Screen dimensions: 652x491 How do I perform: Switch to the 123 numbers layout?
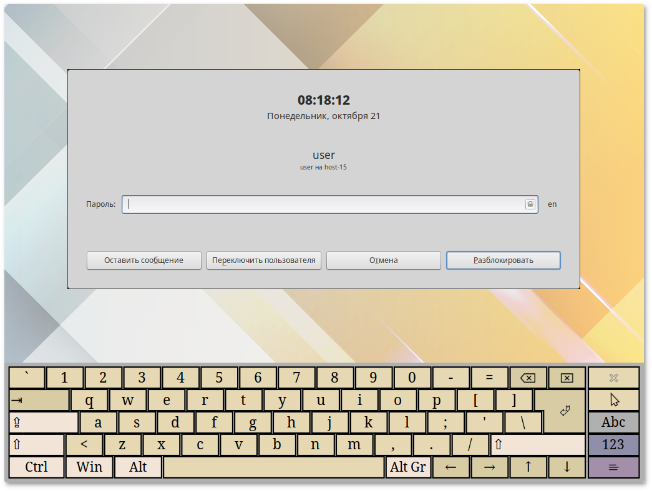pos(614,445)
